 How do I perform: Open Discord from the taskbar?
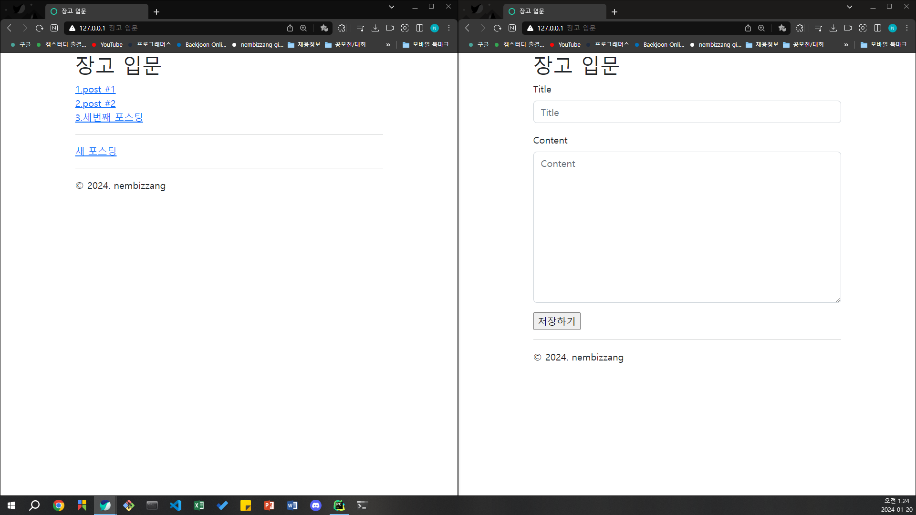(316, 505)
